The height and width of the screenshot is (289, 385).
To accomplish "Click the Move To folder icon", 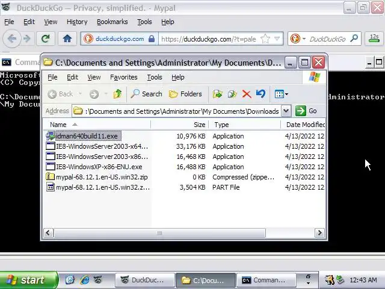I will tap(218, 94).
